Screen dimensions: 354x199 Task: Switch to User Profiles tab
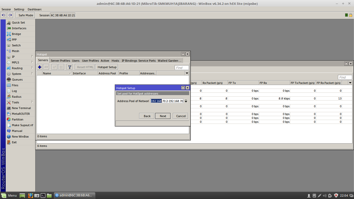point(90,61)
